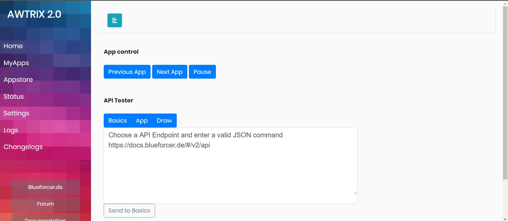Switch to Next App
The height and width of the screenshot is (221, 508).
170,72
